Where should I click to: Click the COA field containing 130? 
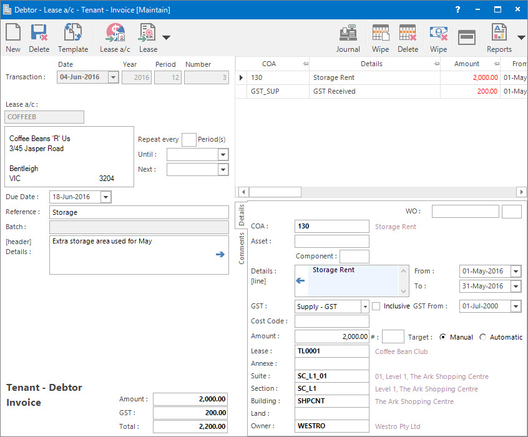331,227
